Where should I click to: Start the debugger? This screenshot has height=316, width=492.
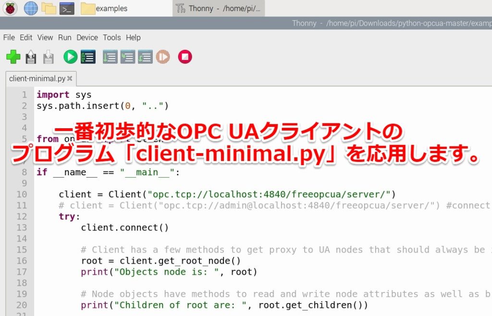[88, 57]
